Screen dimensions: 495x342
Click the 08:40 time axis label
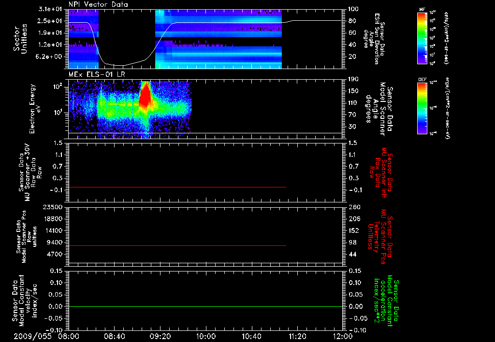pos(114,336)
